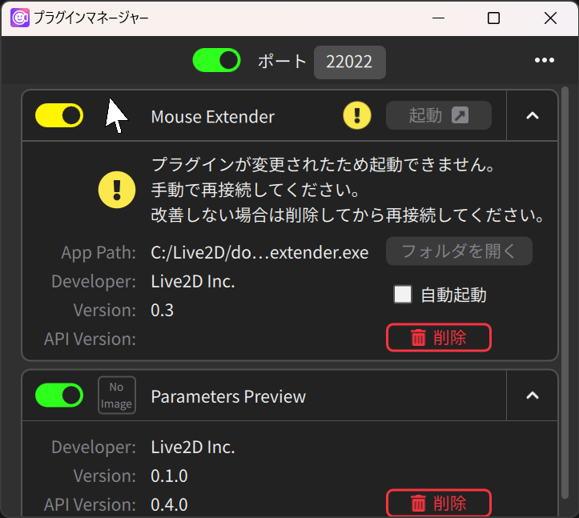Click the port number field 22022

tap(350, 62)
